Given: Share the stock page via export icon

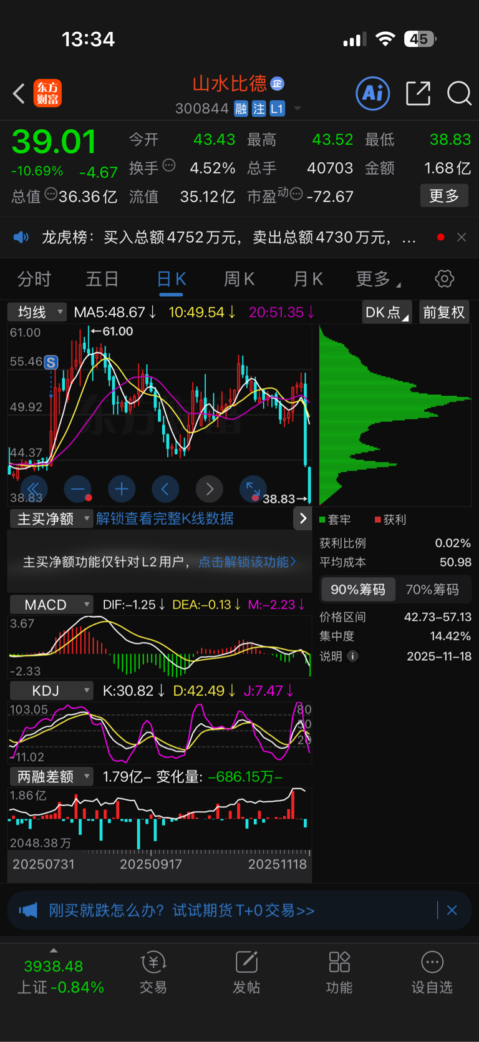Looking at the screenshot, I should coord(418,94).
